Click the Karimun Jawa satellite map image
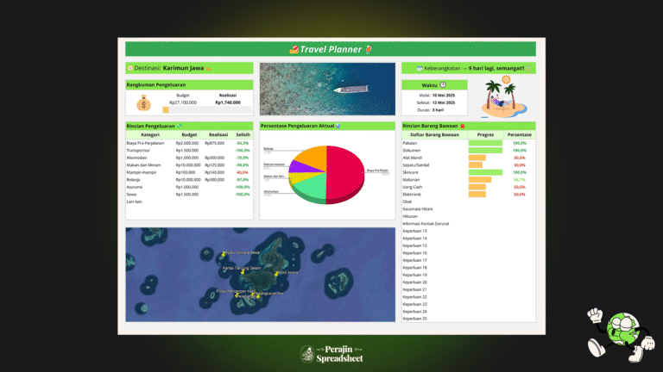Image resolution: width=663 pixels, height=372 pixels. [x=261, y=275]
